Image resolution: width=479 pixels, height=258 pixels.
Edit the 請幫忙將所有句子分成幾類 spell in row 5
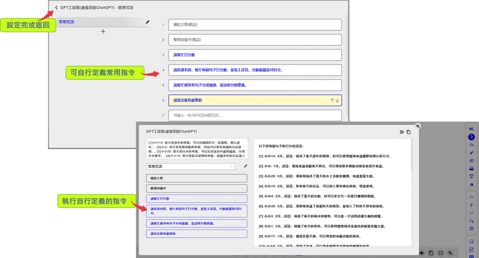click(255, 85)
